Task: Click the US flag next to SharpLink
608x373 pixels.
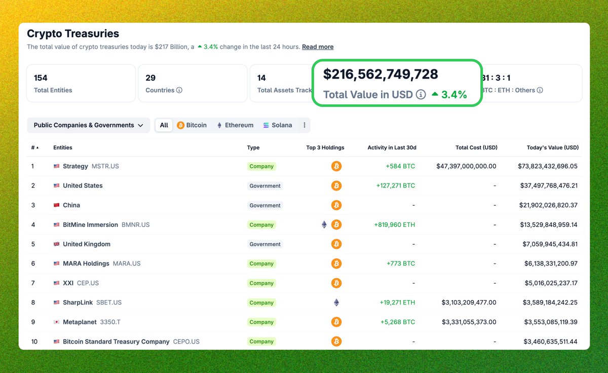Action: click(x=57, y=303)
